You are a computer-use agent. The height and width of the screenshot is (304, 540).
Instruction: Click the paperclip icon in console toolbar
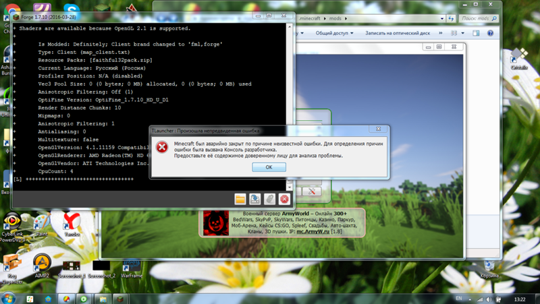point(269,199)
